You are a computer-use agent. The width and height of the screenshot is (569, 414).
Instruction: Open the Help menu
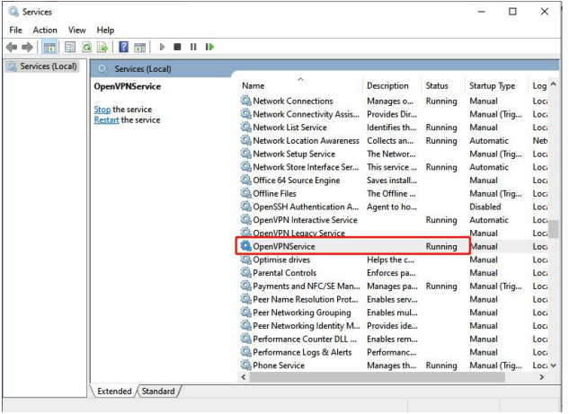[105, 31]
